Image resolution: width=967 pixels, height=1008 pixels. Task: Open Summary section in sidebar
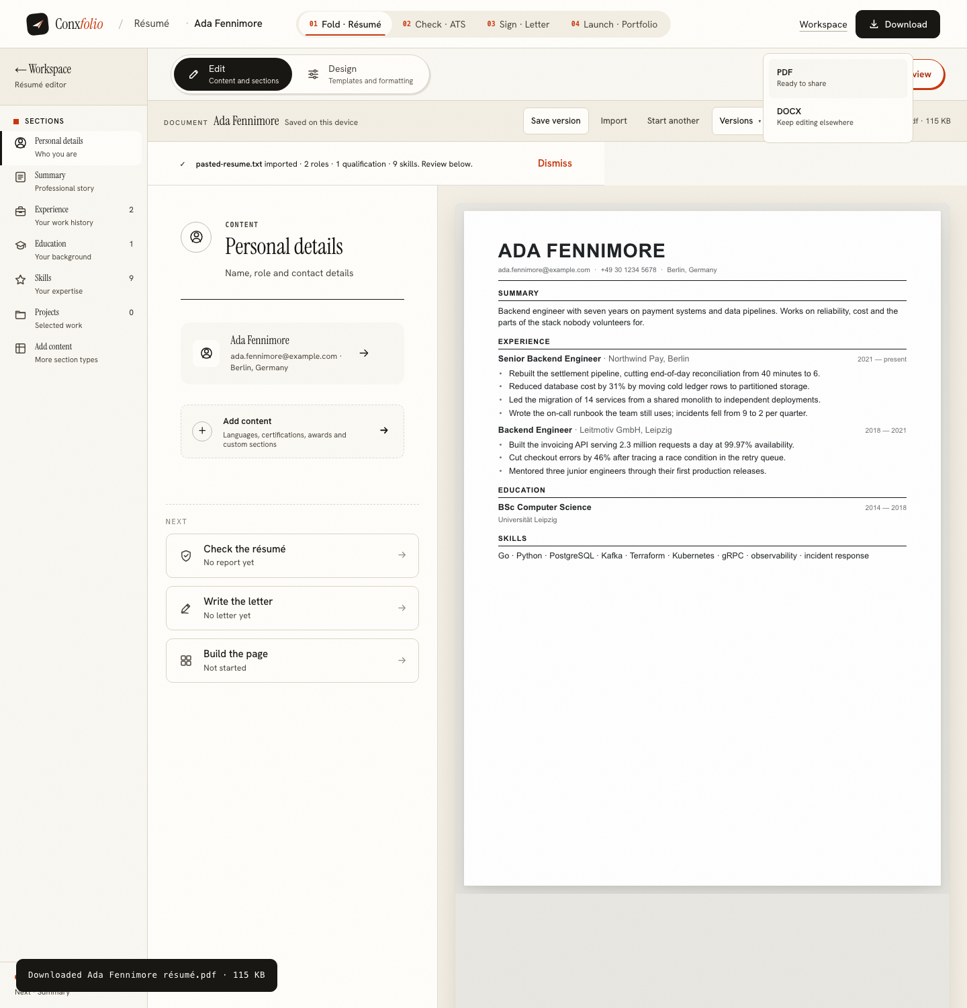coord(72,182)
